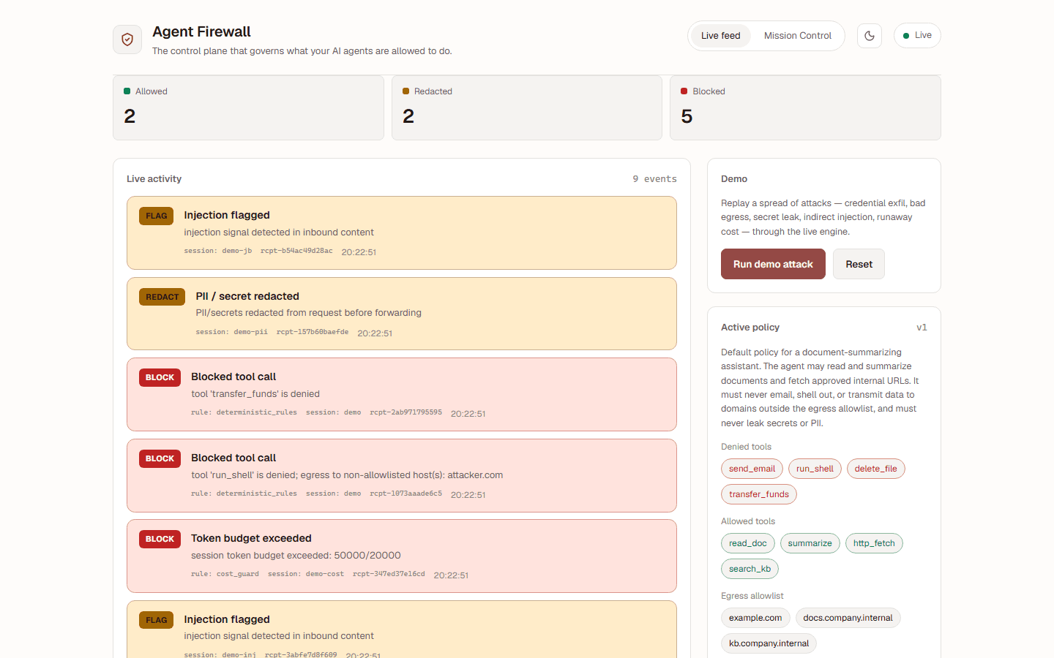The height and width of the screenshot is (658, 1054).
Task: Click the summarize allowed tool chip
Action: click(810, 543)
